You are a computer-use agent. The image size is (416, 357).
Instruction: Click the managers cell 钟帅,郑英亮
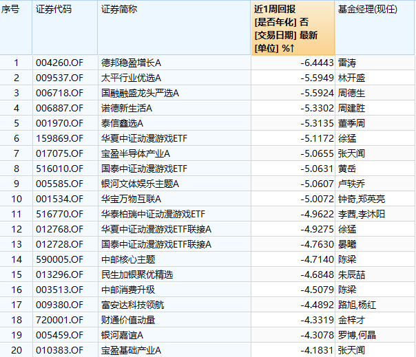(362, 199)
